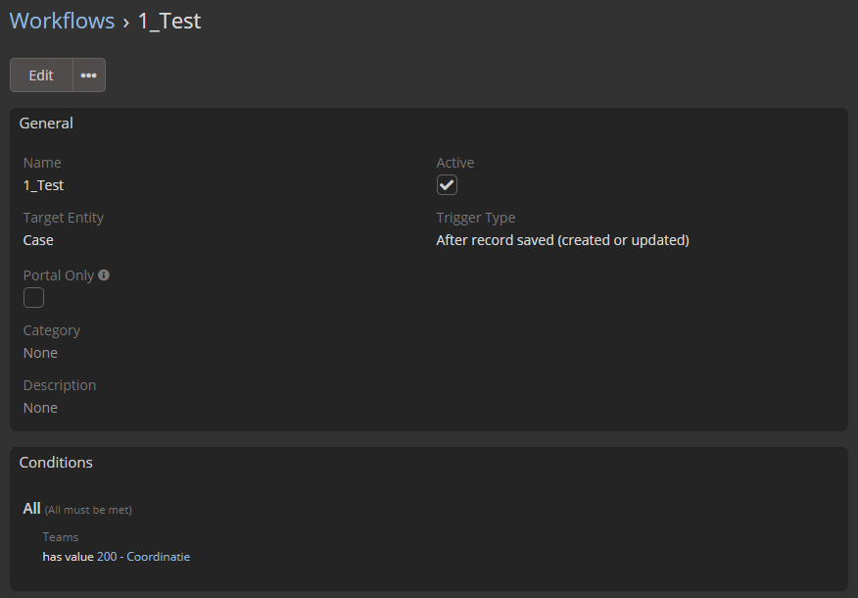
Task: Click the Trigger Type value text
Action: [x=562, y=240]
